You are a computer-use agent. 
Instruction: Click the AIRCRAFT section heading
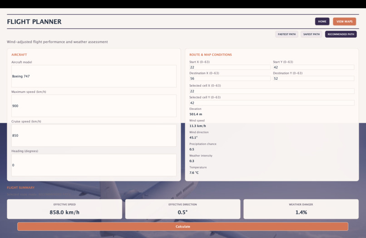coord(19,55)
